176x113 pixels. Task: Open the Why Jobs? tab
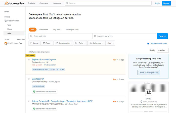[57, 30]
